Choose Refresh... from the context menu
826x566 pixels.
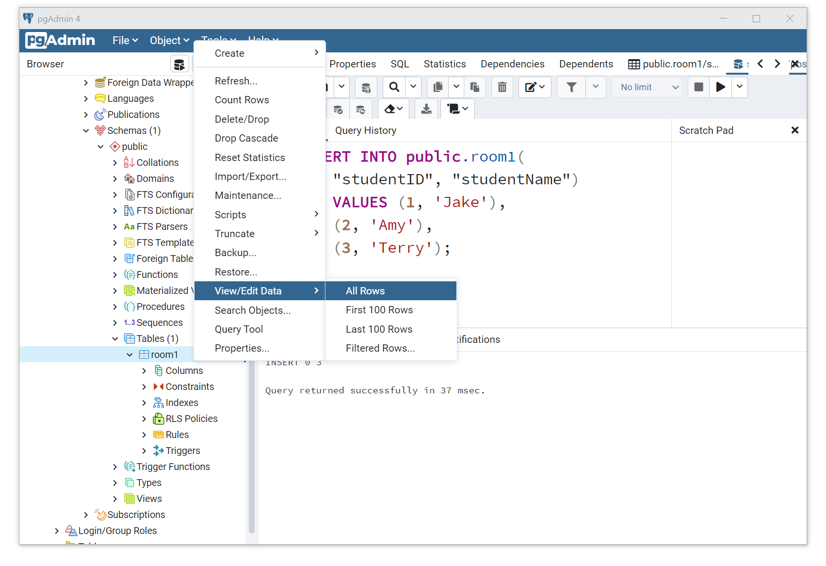click(x=260, y=81)
